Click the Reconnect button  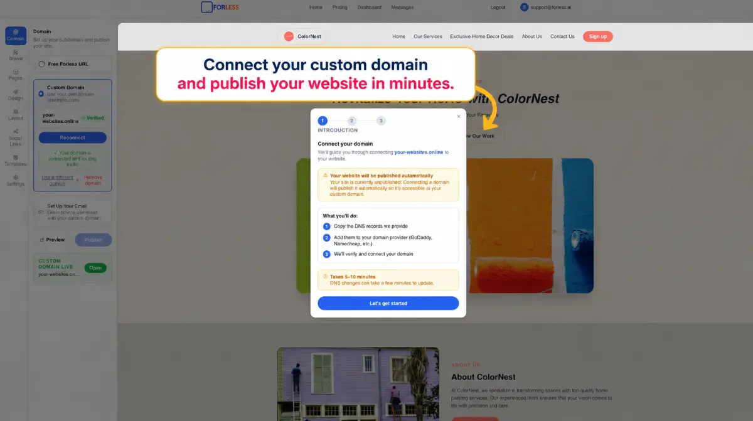click(73, 137)
